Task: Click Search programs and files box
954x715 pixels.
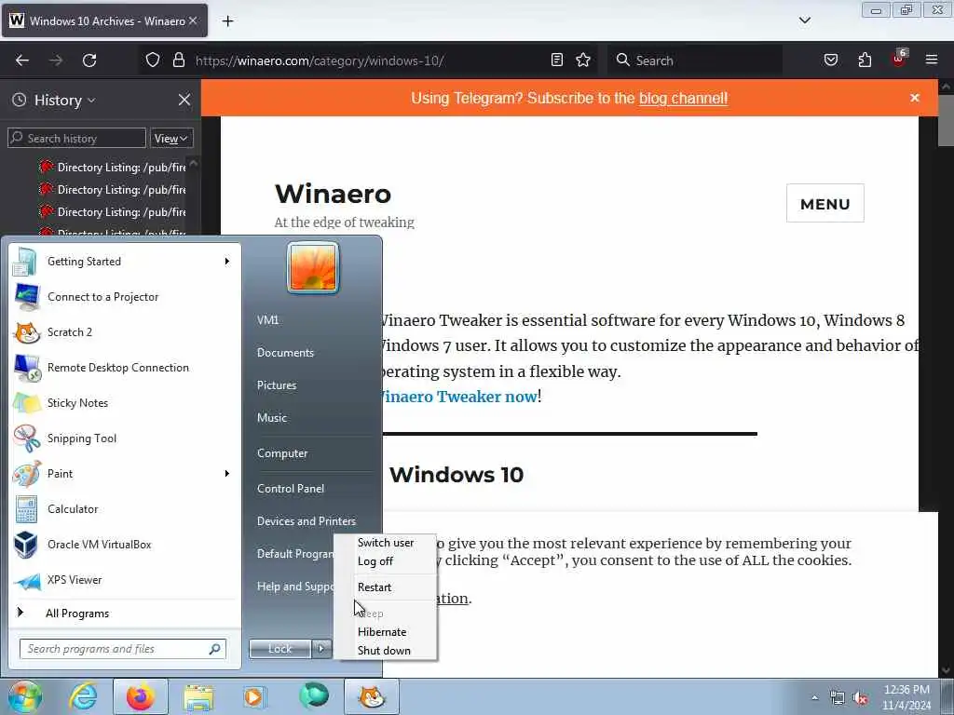Action: [x=122, y=649]
